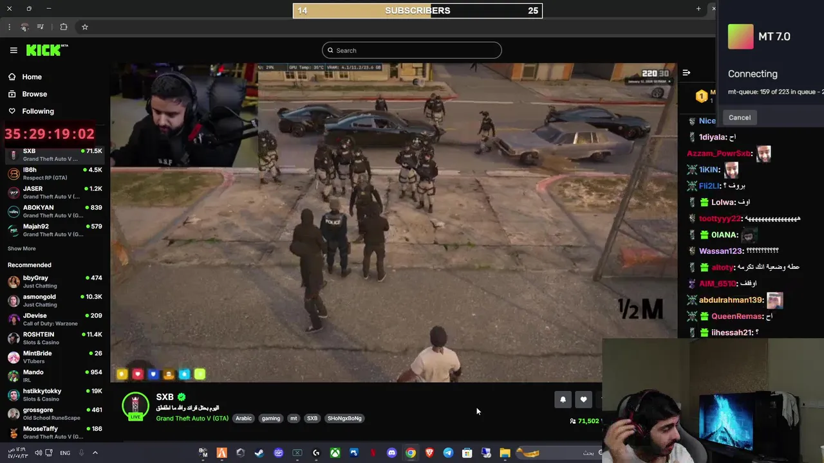Screen dimensions: 824x463
Task: Select the Arabic tag
Action: 243,418
